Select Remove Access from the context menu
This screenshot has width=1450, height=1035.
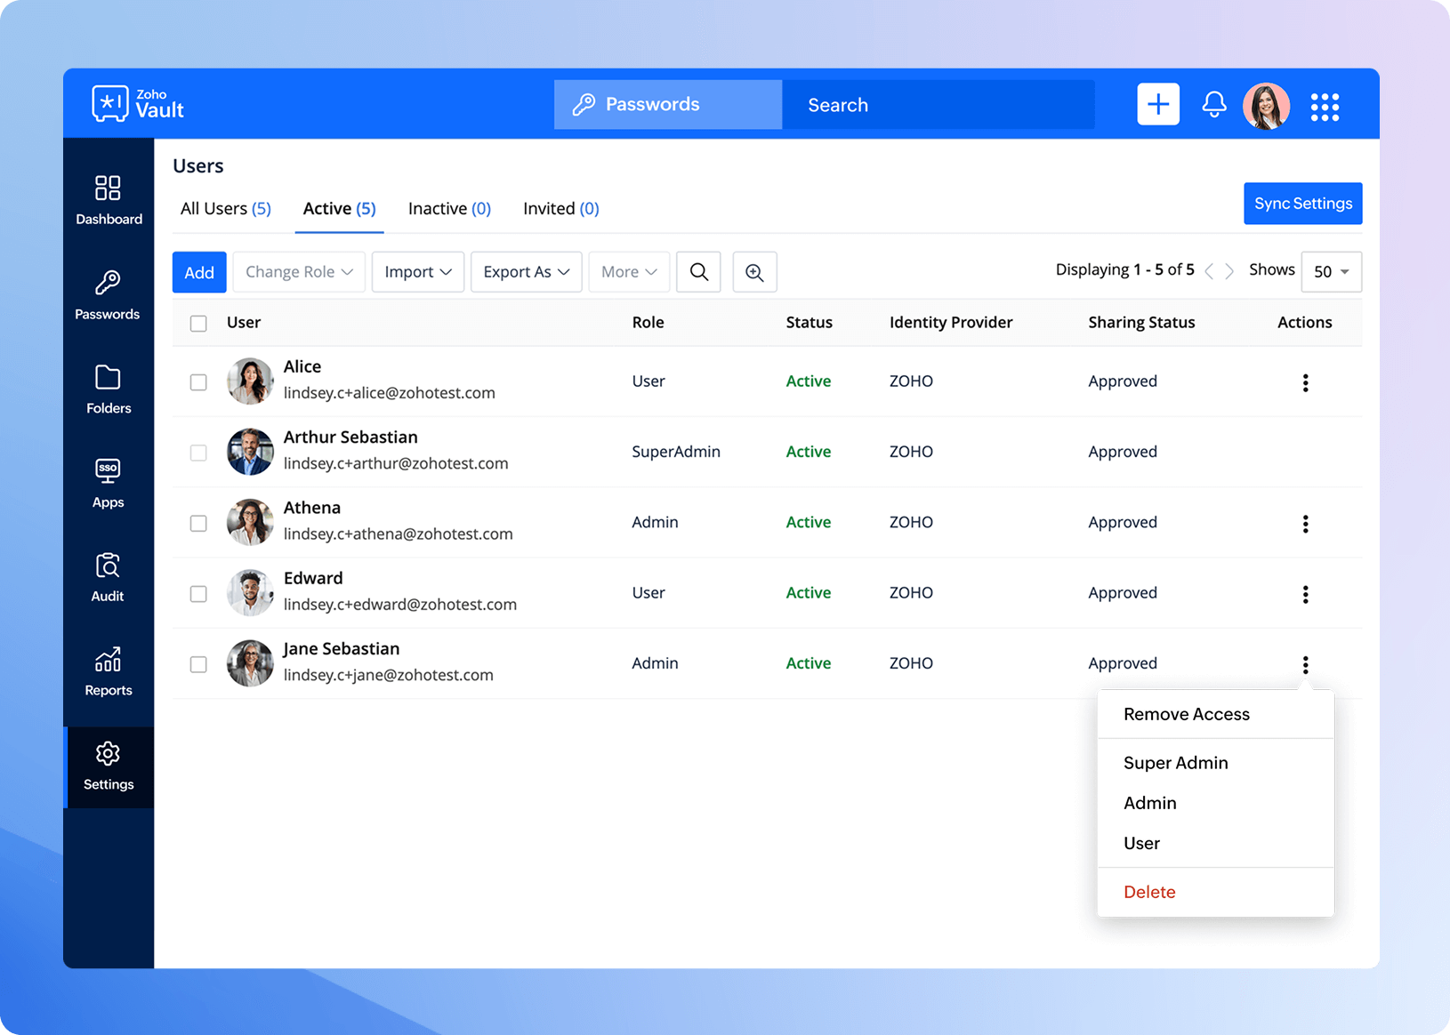click(1186, 713)
